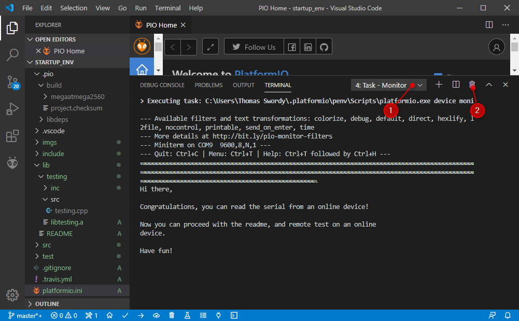Switch to the DEBUG CONSOLE tab
Image resolution: width=519 pixels, height=321 pixels.
(162, 85)
